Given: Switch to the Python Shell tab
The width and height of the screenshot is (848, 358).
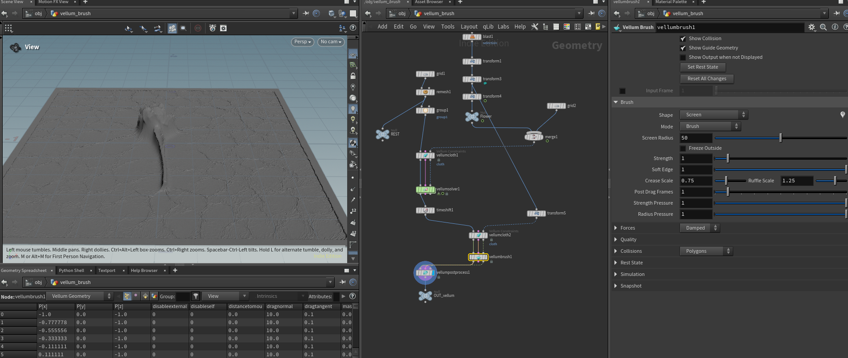Looking at the screenshot, I should tap(71, 271).
